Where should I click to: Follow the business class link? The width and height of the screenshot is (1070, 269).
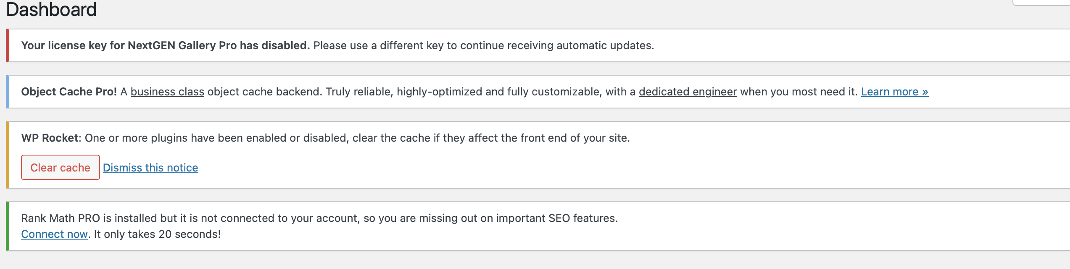click(167, 92)
